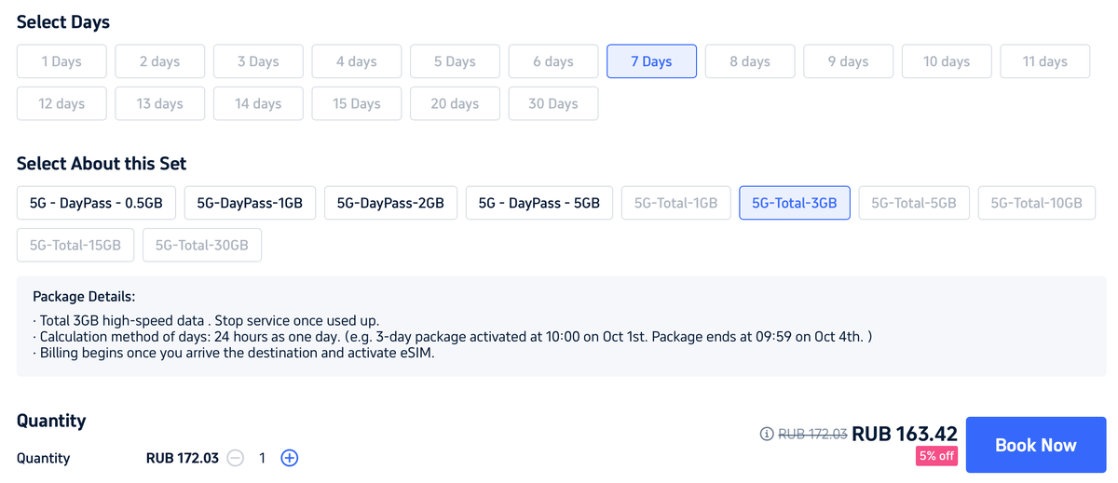Choose the 15 Days option
The height and width of the screenshot is (483, 1118).
click(x=357, y=104)
